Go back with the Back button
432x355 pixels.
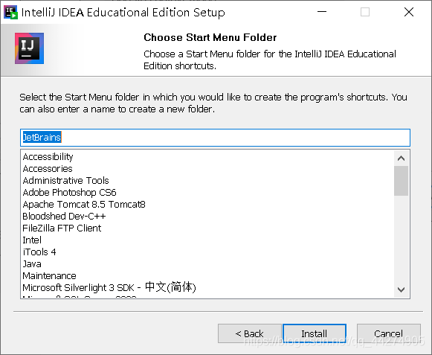[x=250, y=333]
